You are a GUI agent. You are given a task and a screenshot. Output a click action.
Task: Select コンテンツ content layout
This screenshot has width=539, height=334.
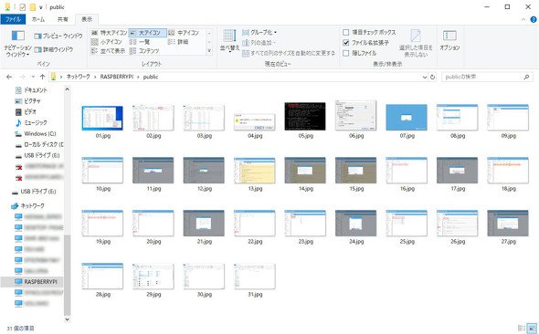pos(144,51)
